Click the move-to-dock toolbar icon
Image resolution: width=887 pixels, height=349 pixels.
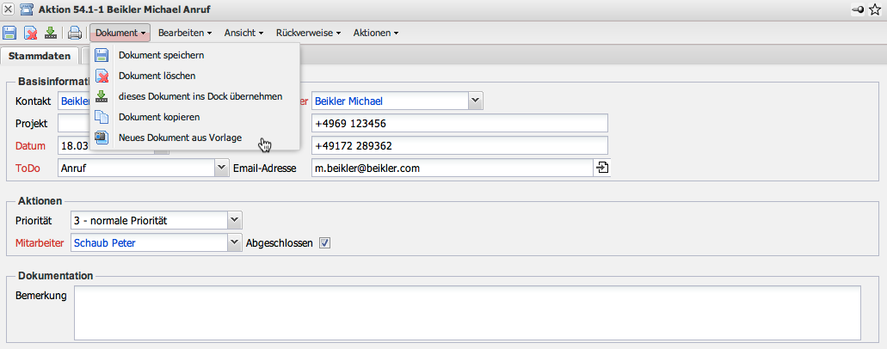52,34
